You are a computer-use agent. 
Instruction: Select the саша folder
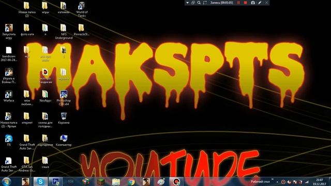coord(45,162)
